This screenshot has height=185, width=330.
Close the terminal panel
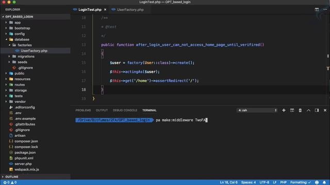(x=325, y=110)
